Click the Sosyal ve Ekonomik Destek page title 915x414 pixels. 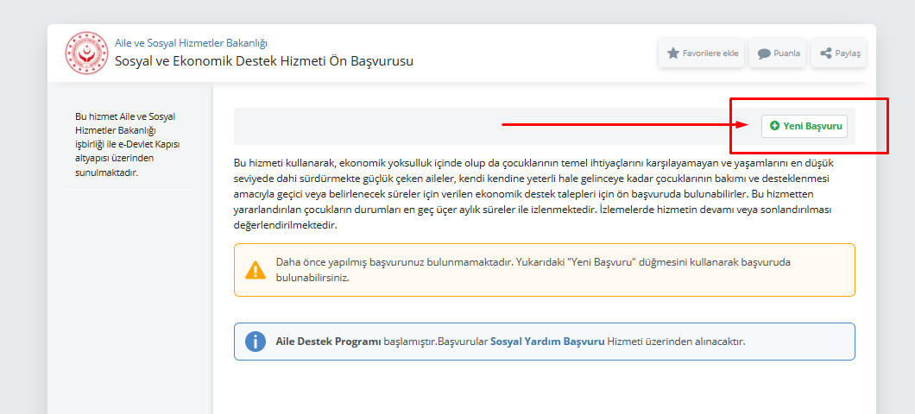(x=264, y=61)
